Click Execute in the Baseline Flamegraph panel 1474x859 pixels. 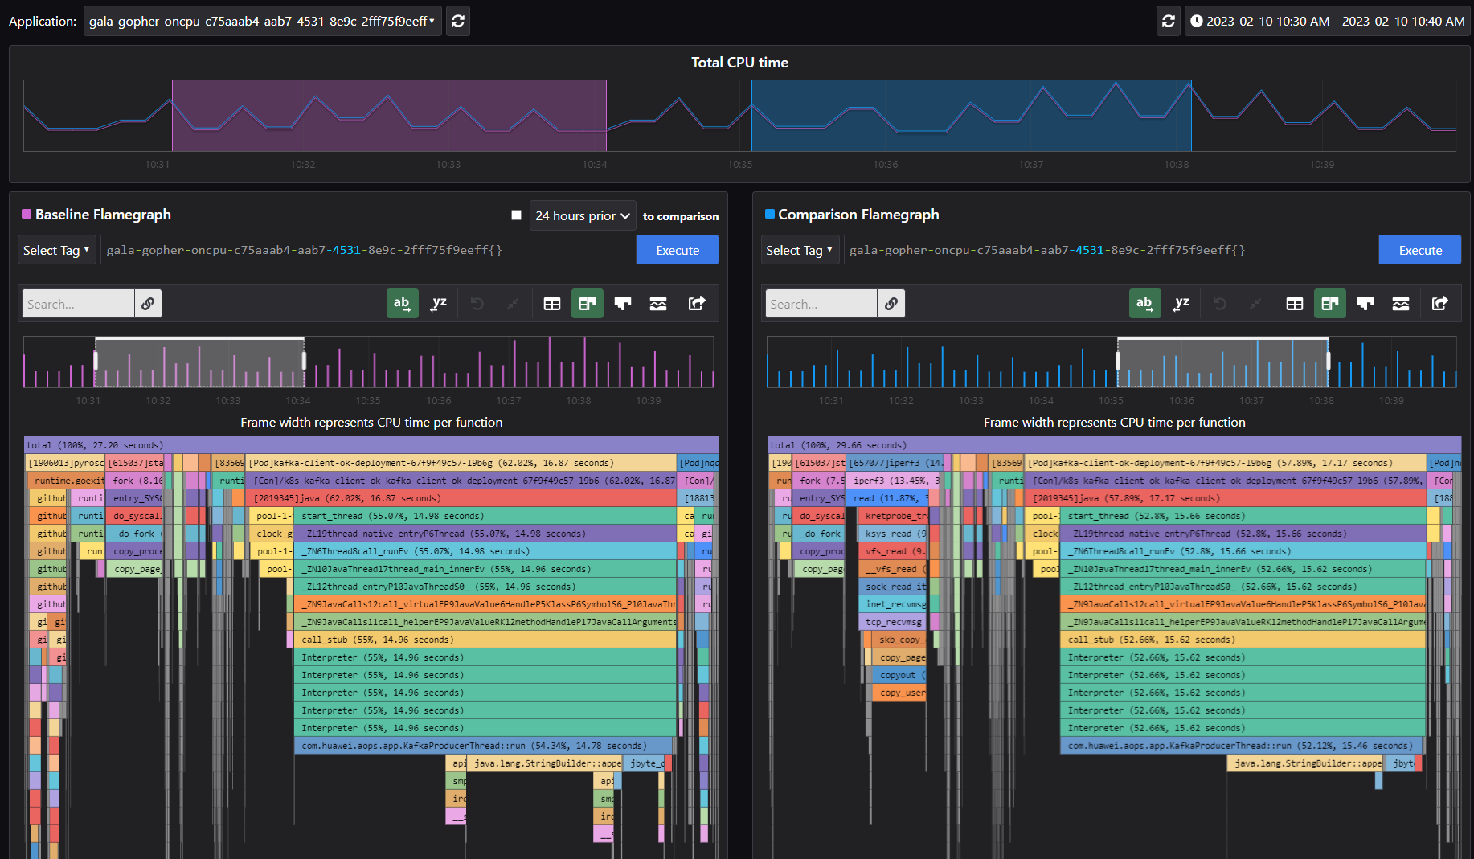[677, 250]
